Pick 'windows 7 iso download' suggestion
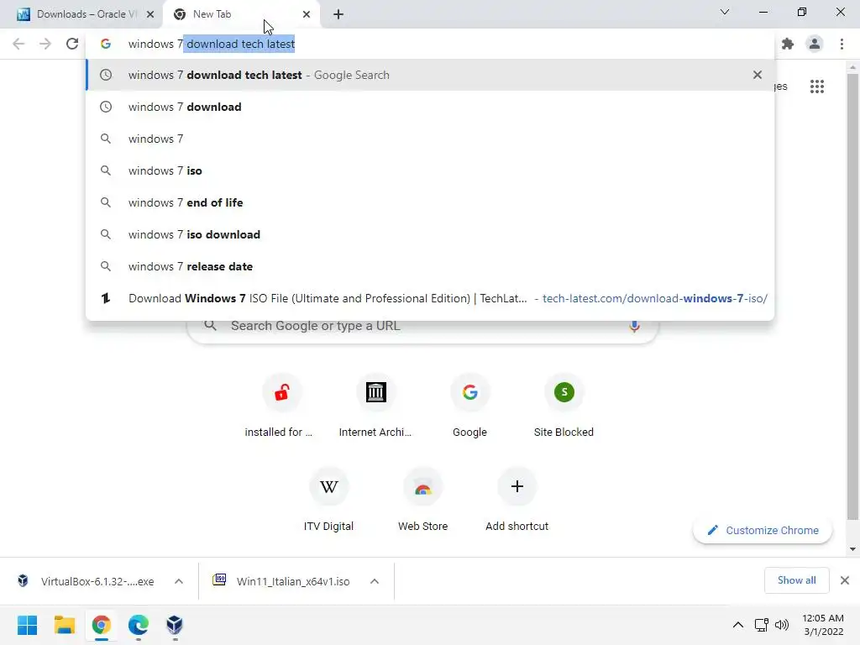 430,234
